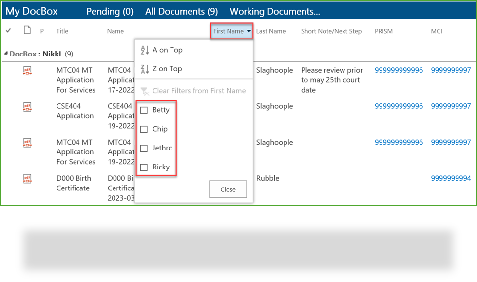Open the PRISM link in the first row

[x=399, y=70]
